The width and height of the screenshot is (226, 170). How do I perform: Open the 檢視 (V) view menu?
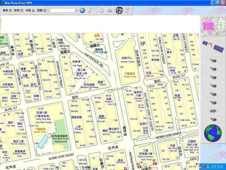tap(18, 11)
